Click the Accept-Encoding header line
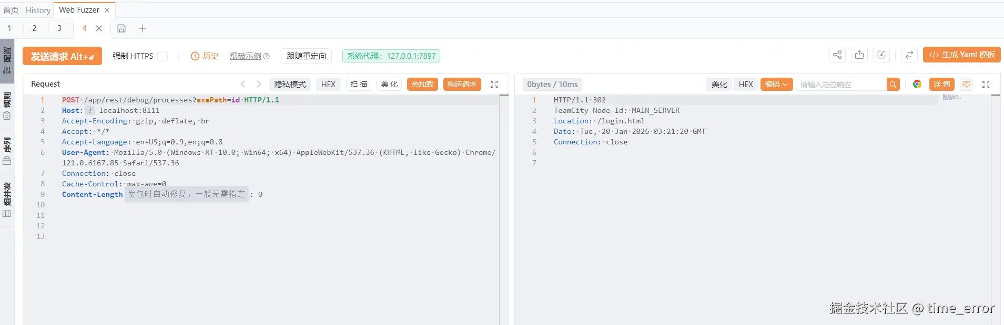 tap(136, 121)
